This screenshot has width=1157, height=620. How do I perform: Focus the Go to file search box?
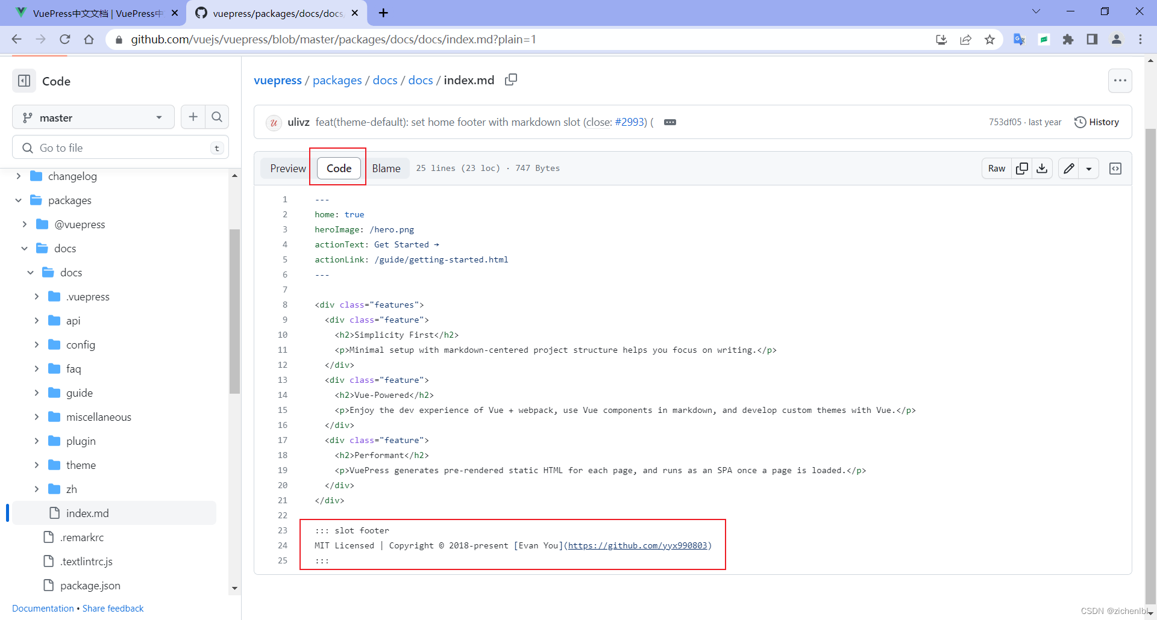tap(121, 148)
